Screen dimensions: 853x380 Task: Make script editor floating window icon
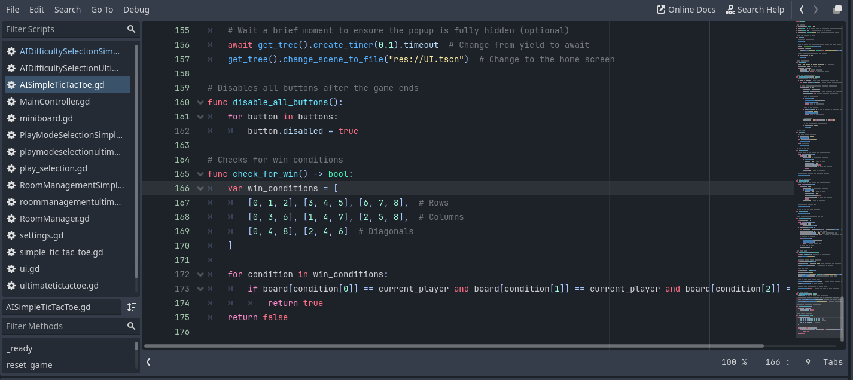[x=837, y=10]
